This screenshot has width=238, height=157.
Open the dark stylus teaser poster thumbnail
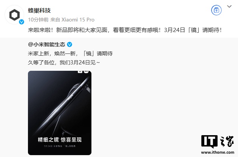(60, 113)
